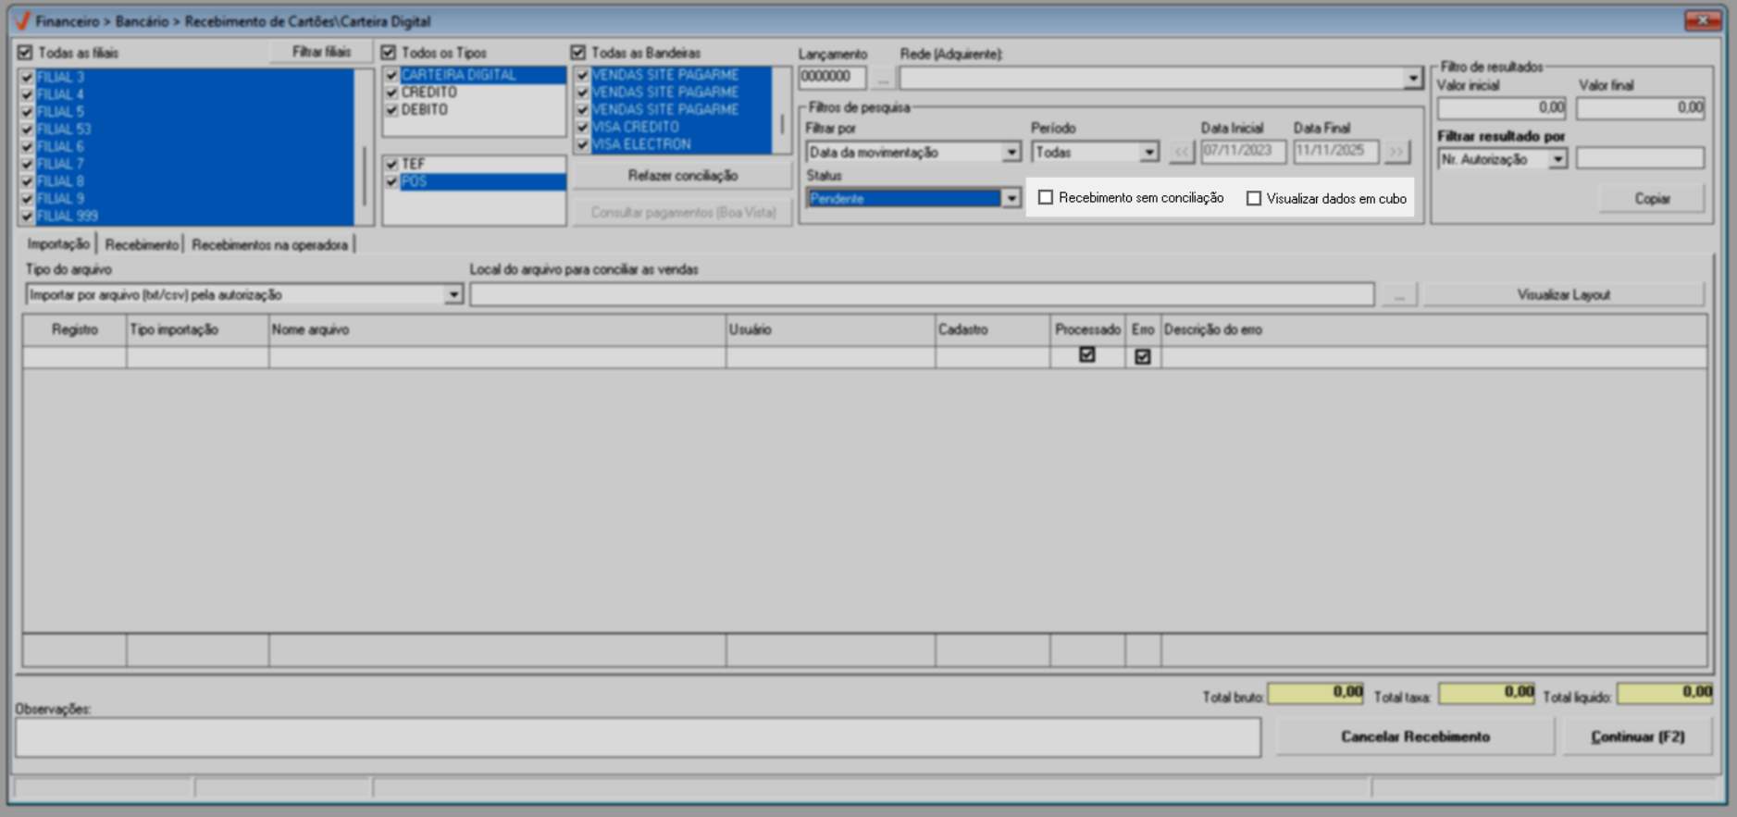Viewport: 1737px width, 817px height.
Task: Open the Status dropdown showing Pendente
Action: 1011,198
